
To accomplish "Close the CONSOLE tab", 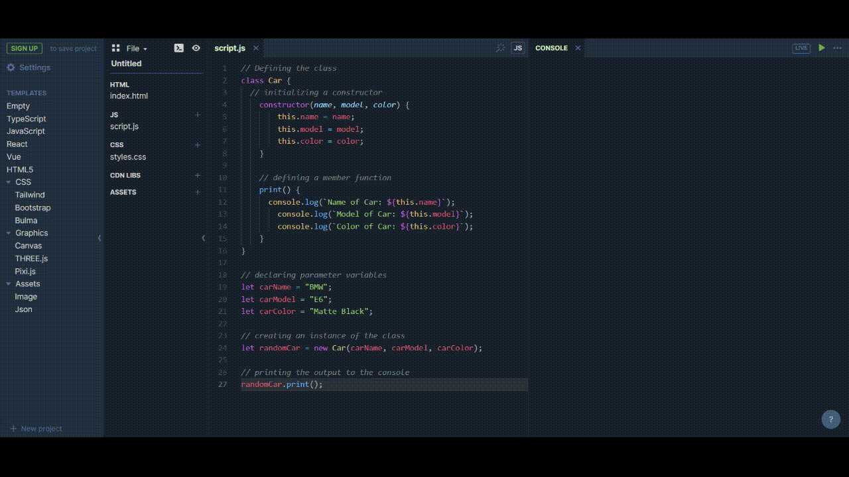I will pos(578,48).
